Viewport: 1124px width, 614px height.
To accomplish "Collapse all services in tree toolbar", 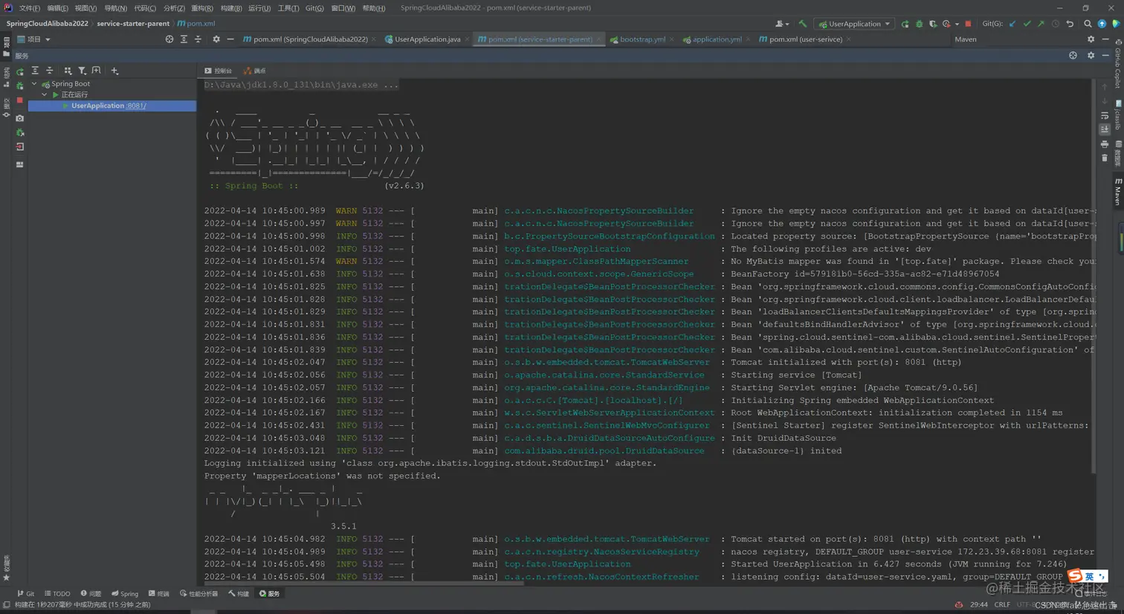I will (x=50, y=71).
